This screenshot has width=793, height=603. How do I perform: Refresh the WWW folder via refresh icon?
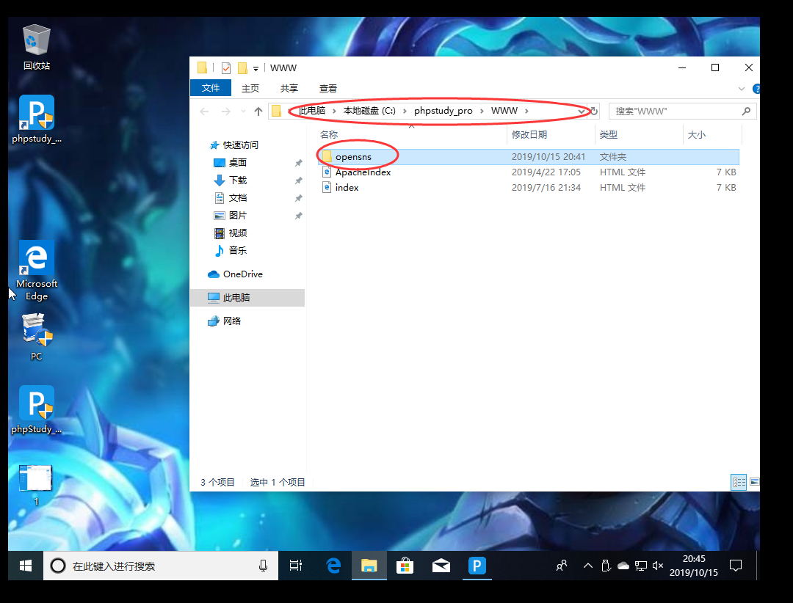(593, 111)
